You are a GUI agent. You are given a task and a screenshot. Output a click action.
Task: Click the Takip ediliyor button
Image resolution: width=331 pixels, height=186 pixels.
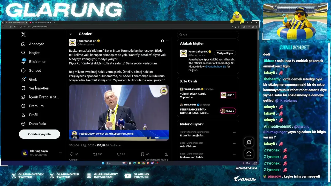[225, 53]
